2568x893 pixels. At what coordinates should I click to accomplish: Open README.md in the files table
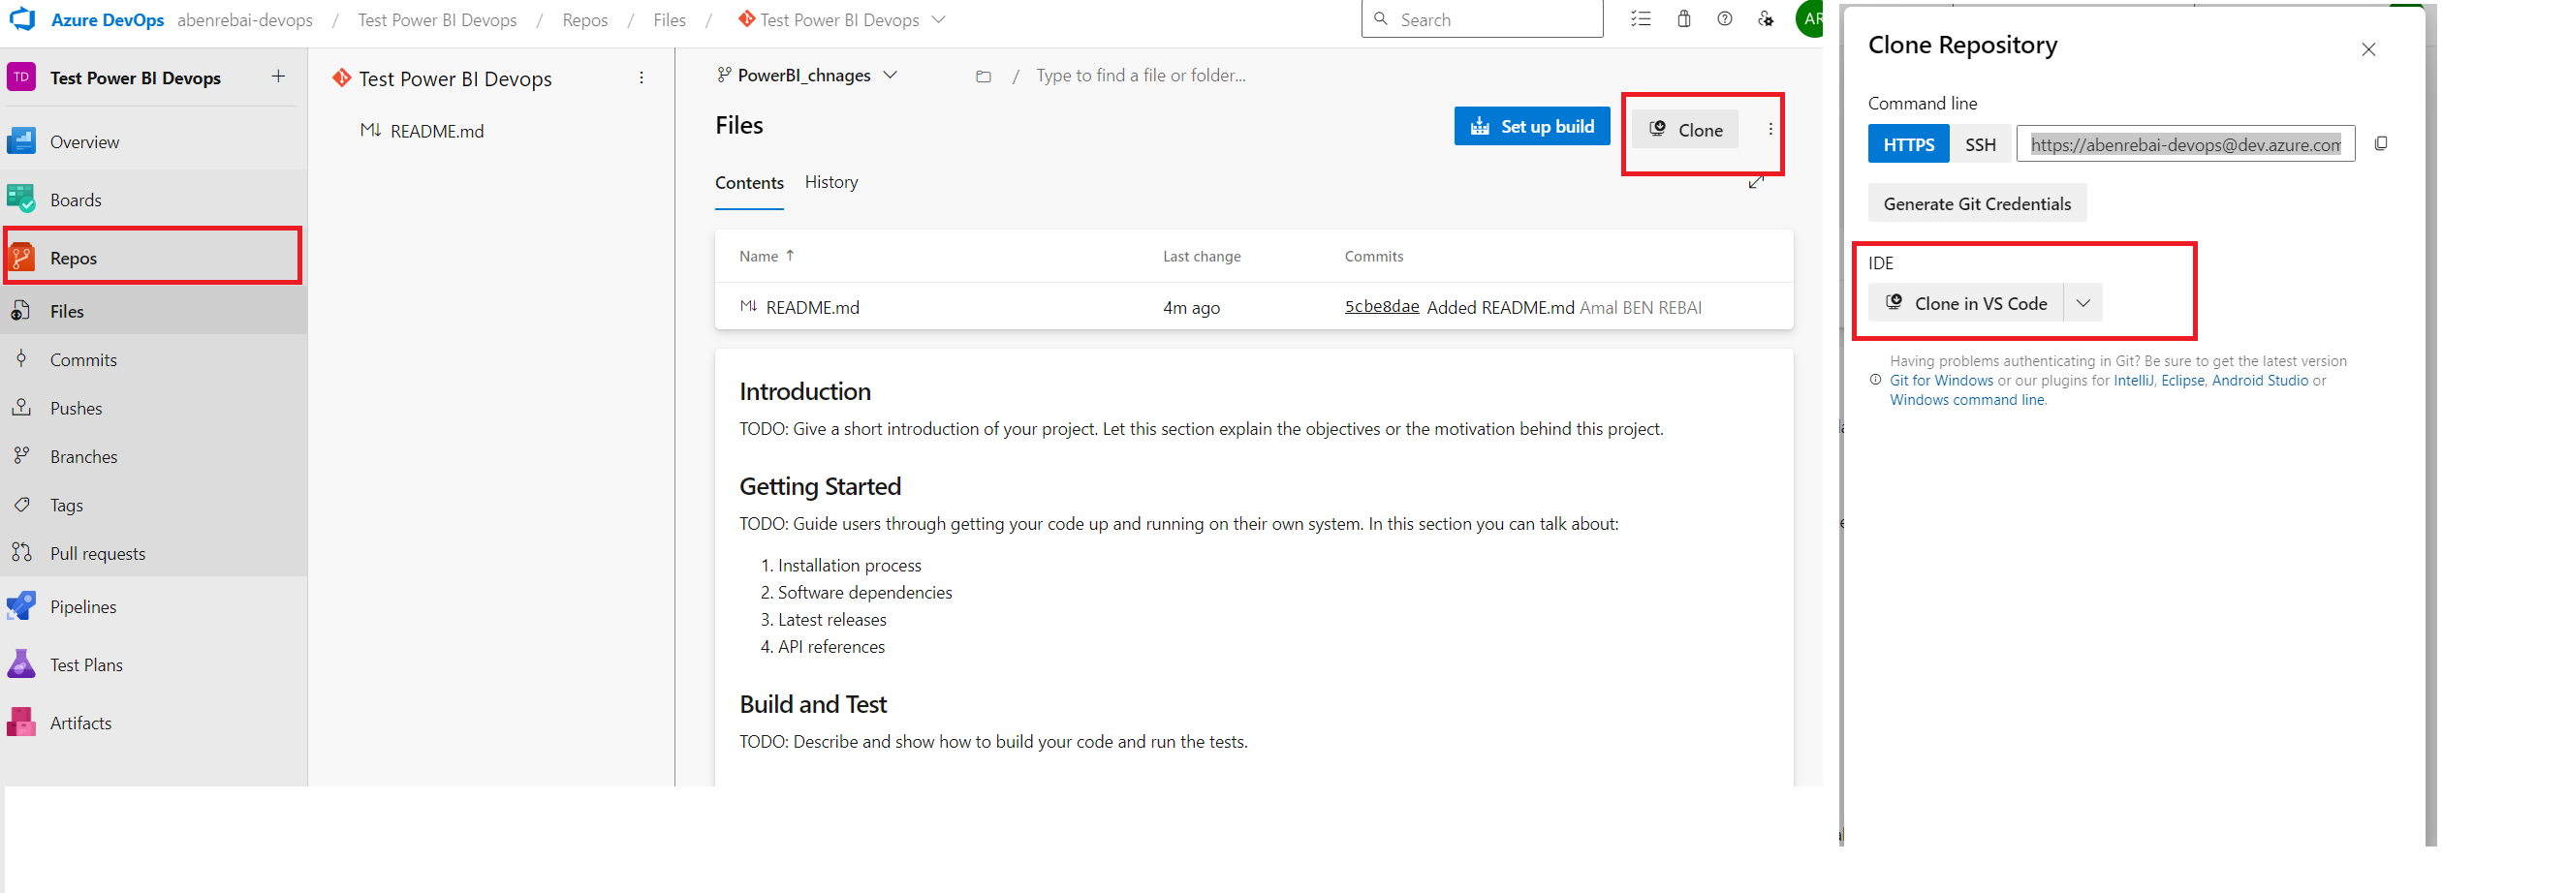pyautogui.click(x=811, y=307)
